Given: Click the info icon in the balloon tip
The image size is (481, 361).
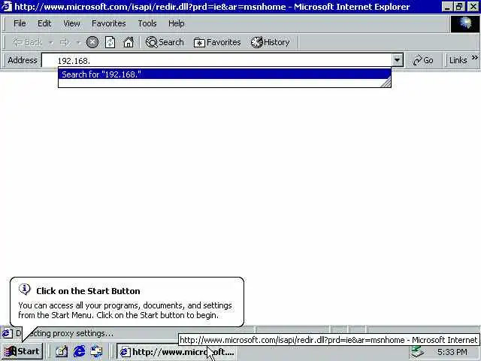Looking at the screenshot, I should pos(25,289).
